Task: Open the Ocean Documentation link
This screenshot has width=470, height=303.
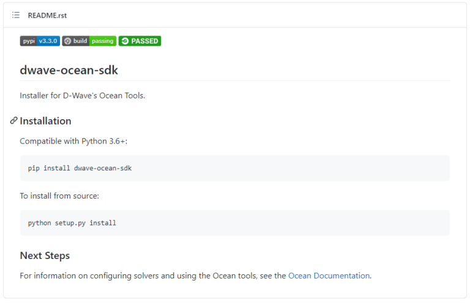Action: [x=329, y=276]
